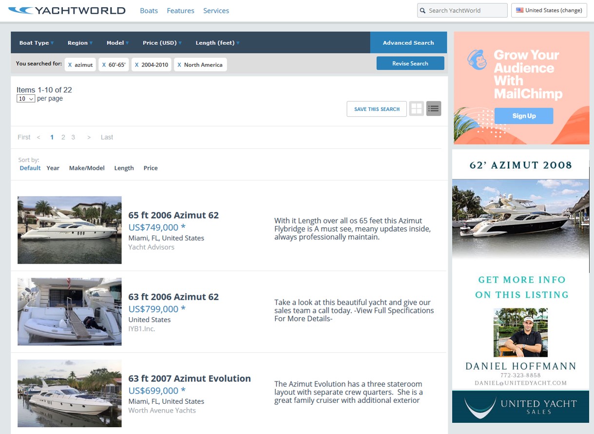Viewport: 594px width, 434px height.
Task: Go to next results page arrow
Action: (89, 137)
